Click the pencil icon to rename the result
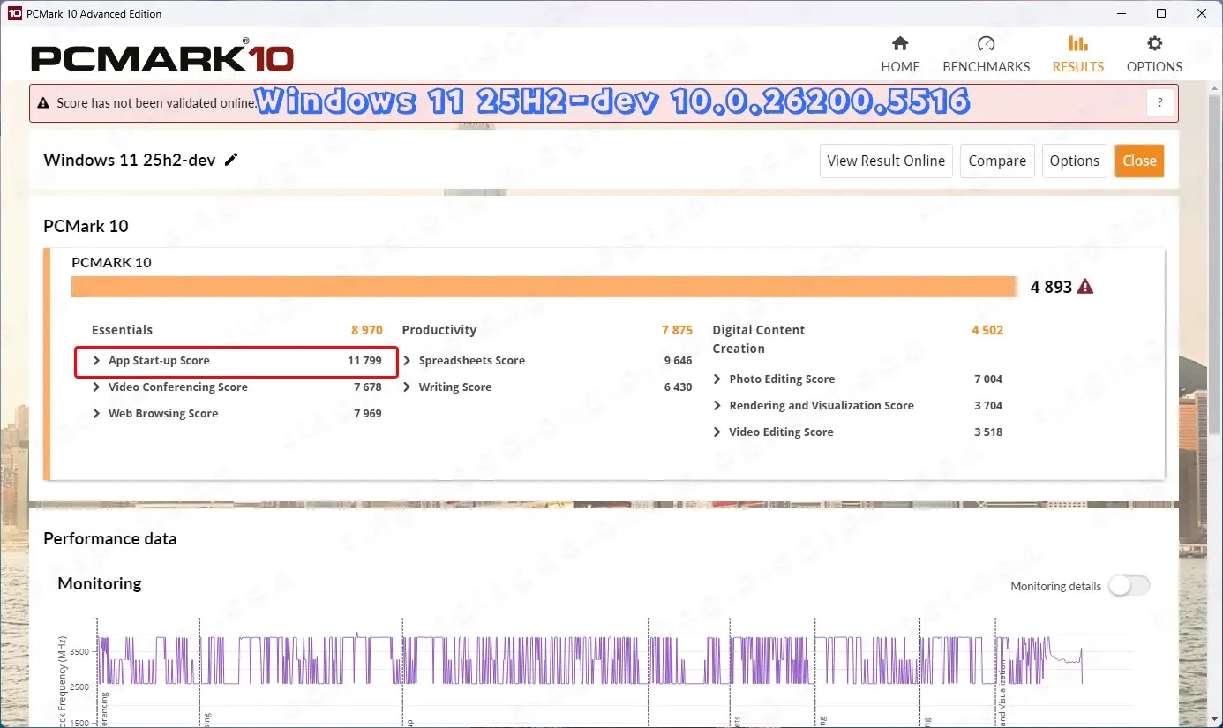Viewport: 1223px width, 728px height. 231,160
